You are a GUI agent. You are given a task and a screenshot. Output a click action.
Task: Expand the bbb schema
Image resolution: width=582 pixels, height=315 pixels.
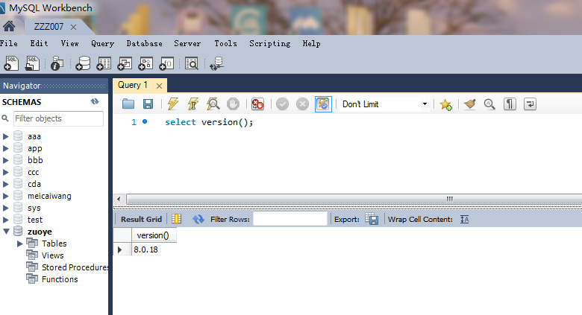tap(5, 160)
